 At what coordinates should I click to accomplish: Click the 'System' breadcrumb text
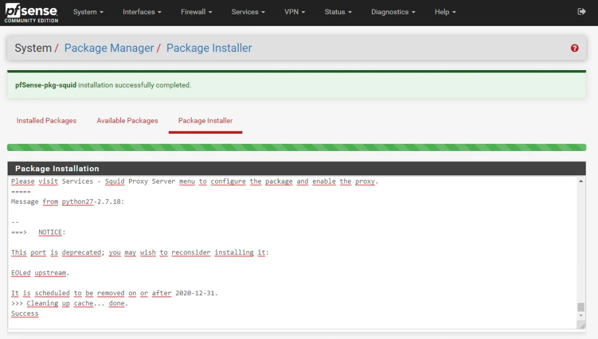[33, 48]
